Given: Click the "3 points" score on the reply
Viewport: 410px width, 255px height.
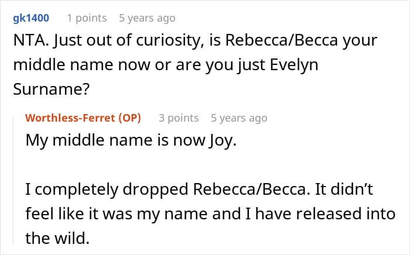Looking at the screenshot, I should (179, 118).
